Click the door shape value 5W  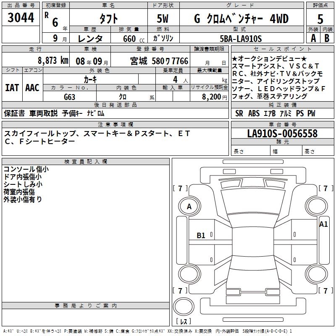pos(163,19)
